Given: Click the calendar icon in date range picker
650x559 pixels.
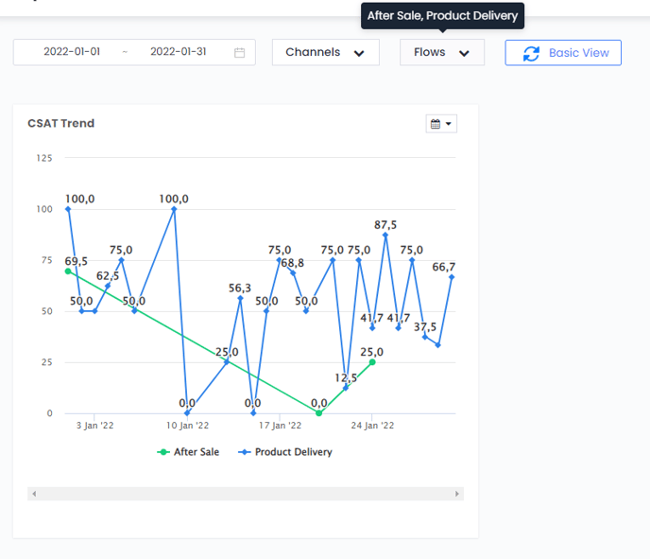Looking at the screenshot, I should (x=239, y=53).
